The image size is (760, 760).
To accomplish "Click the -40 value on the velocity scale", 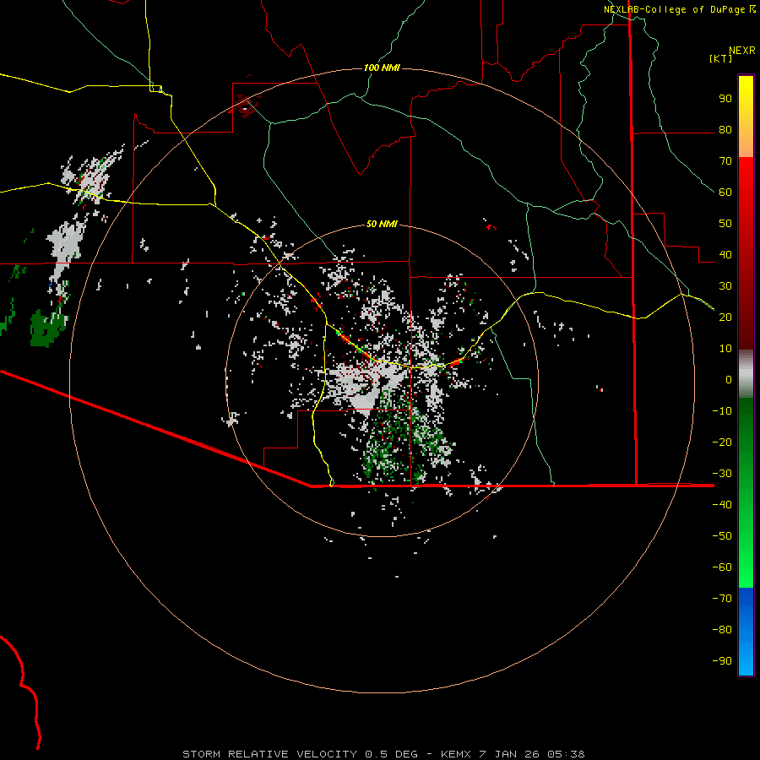I will click(x=722, y=505).
